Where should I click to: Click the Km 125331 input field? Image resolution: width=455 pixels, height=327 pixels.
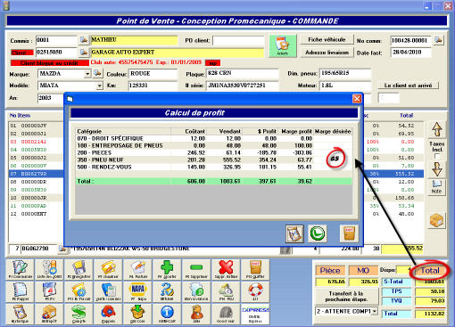[153, 86]
